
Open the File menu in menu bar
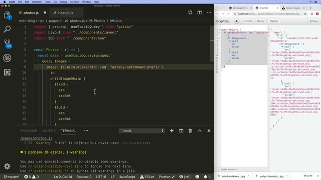pos(20,2)
